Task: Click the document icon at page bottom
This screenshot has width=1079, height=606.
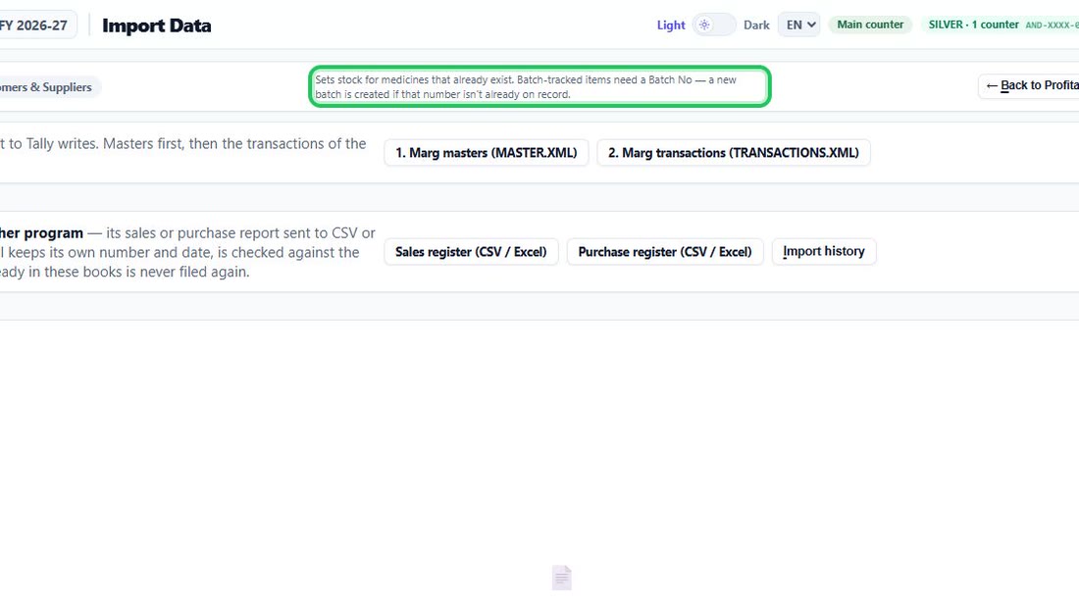Action: coord(561,578)
